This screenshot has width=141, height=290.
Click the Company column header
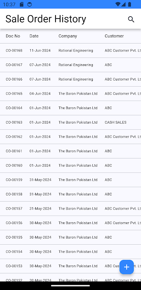(68, 36)
